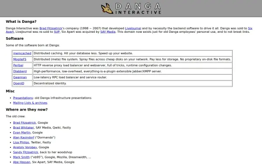Open Brad Fitzpatrick link in crew list

(24, 122)
